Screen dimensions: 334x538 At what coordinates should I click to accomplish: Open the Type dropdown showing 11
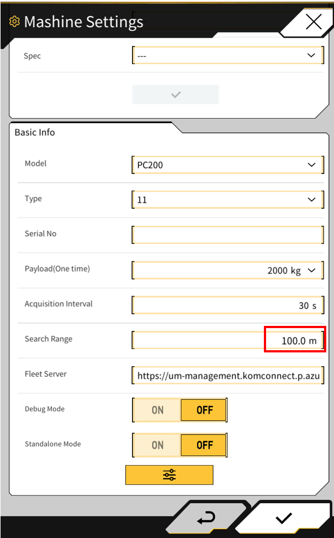[227, 200]
